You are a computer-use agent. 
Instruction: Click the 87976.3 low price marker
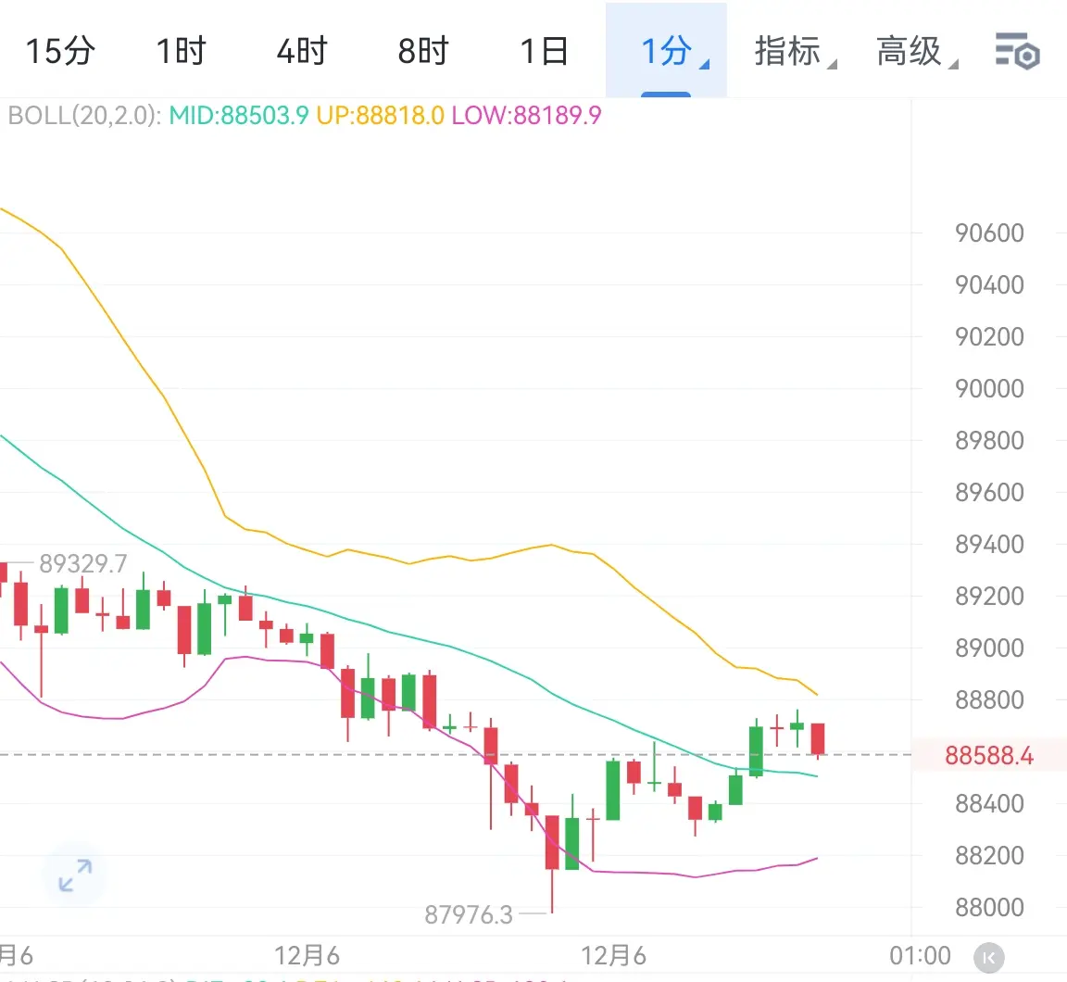[468, 914]
